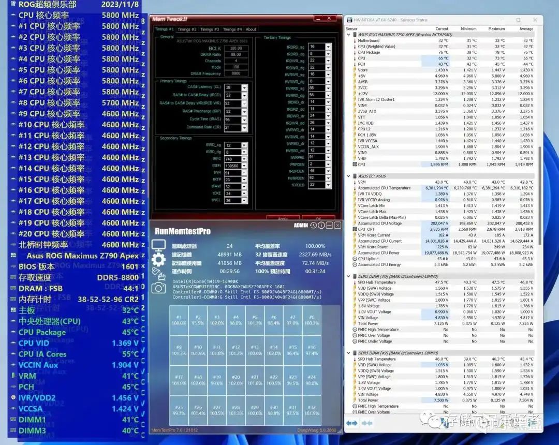Click the DRAM Frequency value field
This screenshot has height=445, width=559.
[x=236, y=73]
